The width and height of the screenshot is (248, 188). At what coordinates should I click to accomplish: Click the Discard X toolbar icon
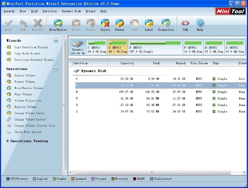38,23
